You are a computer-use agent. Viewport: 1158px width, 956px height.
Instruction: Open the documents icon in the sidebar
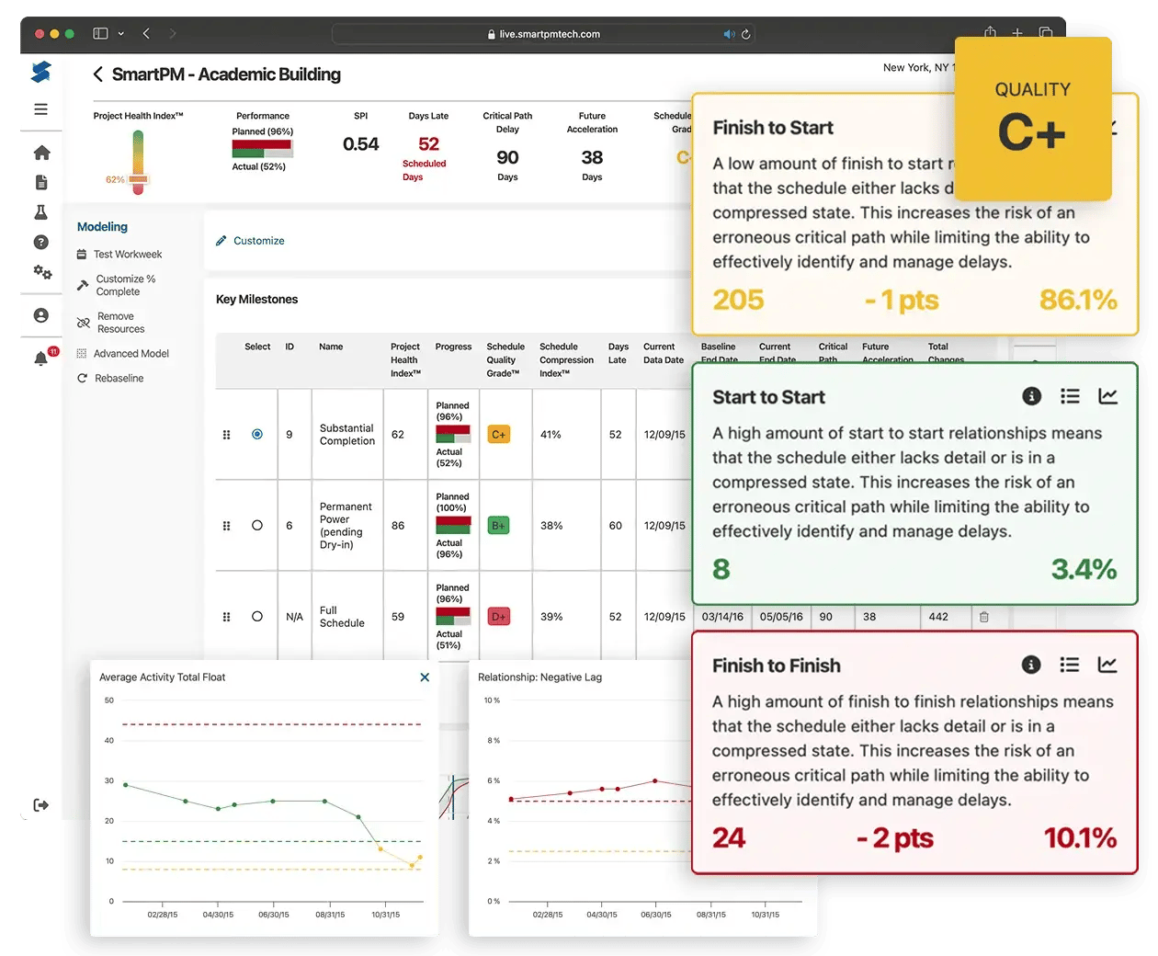coord(41,182)
